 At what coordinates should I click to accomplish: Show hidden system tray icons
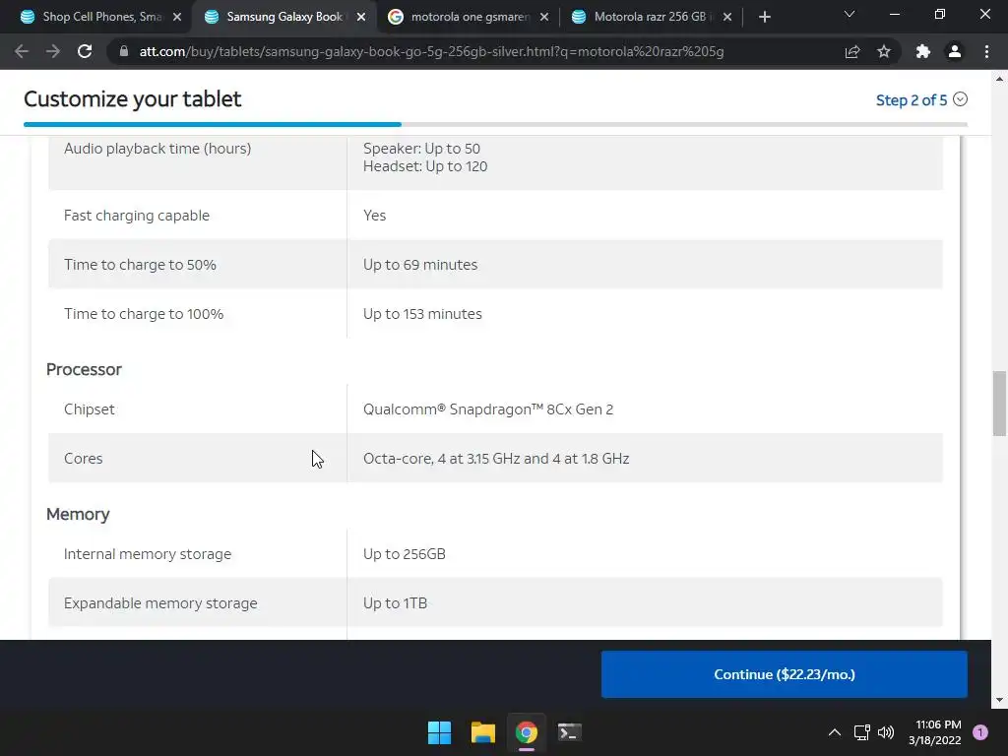[x=835, y=732]
